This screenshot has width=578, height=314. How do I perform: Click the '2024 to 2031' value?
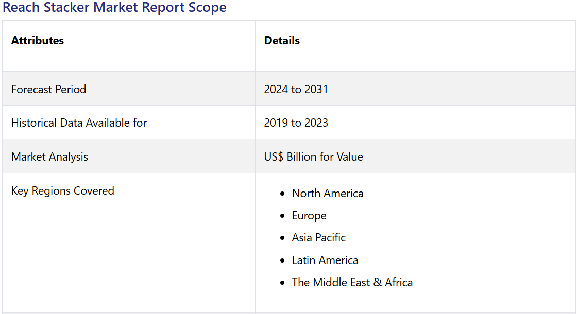(296, 89)
